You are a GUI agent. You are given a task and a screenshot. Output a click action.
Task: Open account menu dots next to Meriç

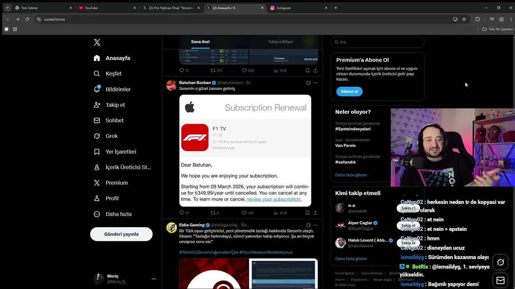coord(153,279)
